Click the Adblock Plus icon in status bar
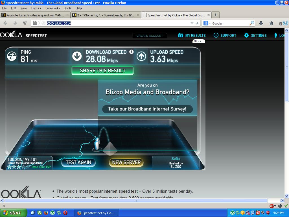 (272, 206)
